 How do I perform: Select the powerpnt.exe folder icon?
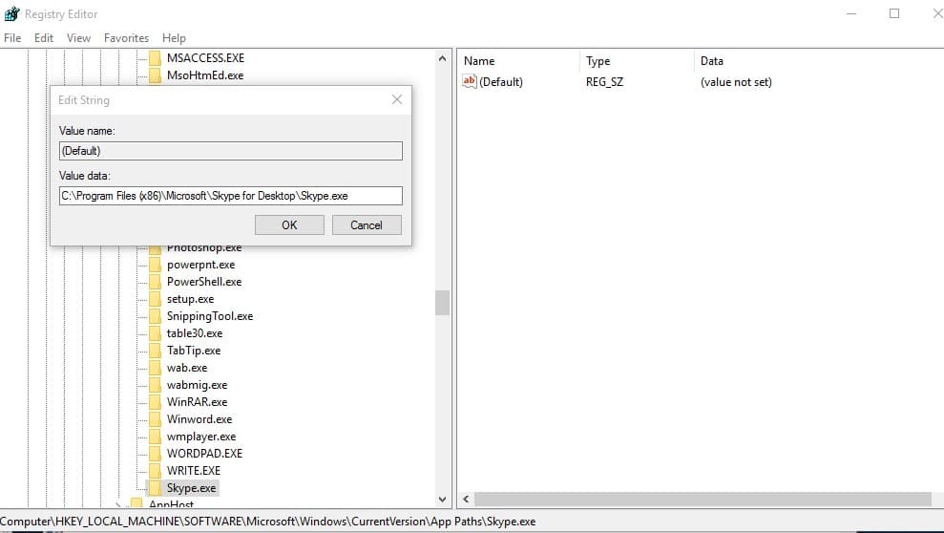pyautogui.click(x=155, y=265)
